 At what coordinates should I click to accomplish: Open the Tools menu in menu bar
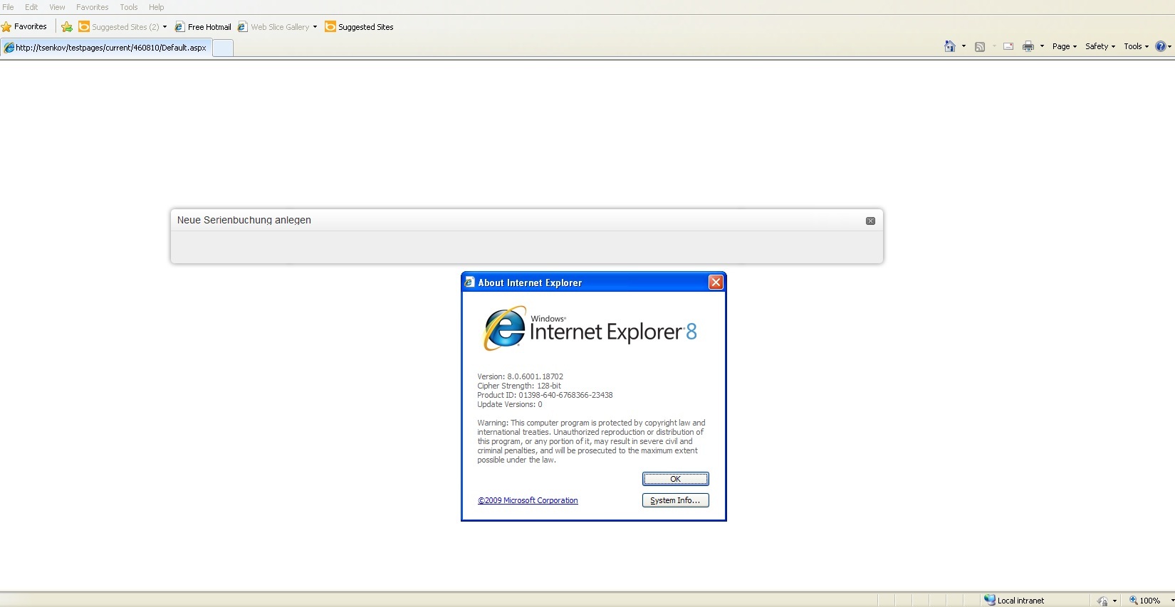pyautogui.click(x=129, y=7)
